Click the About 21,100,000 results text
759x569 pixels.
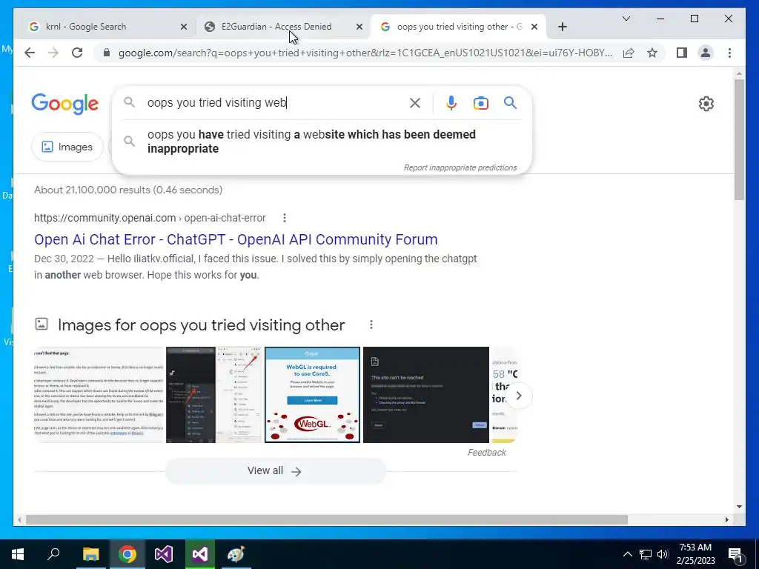[128, 190]
